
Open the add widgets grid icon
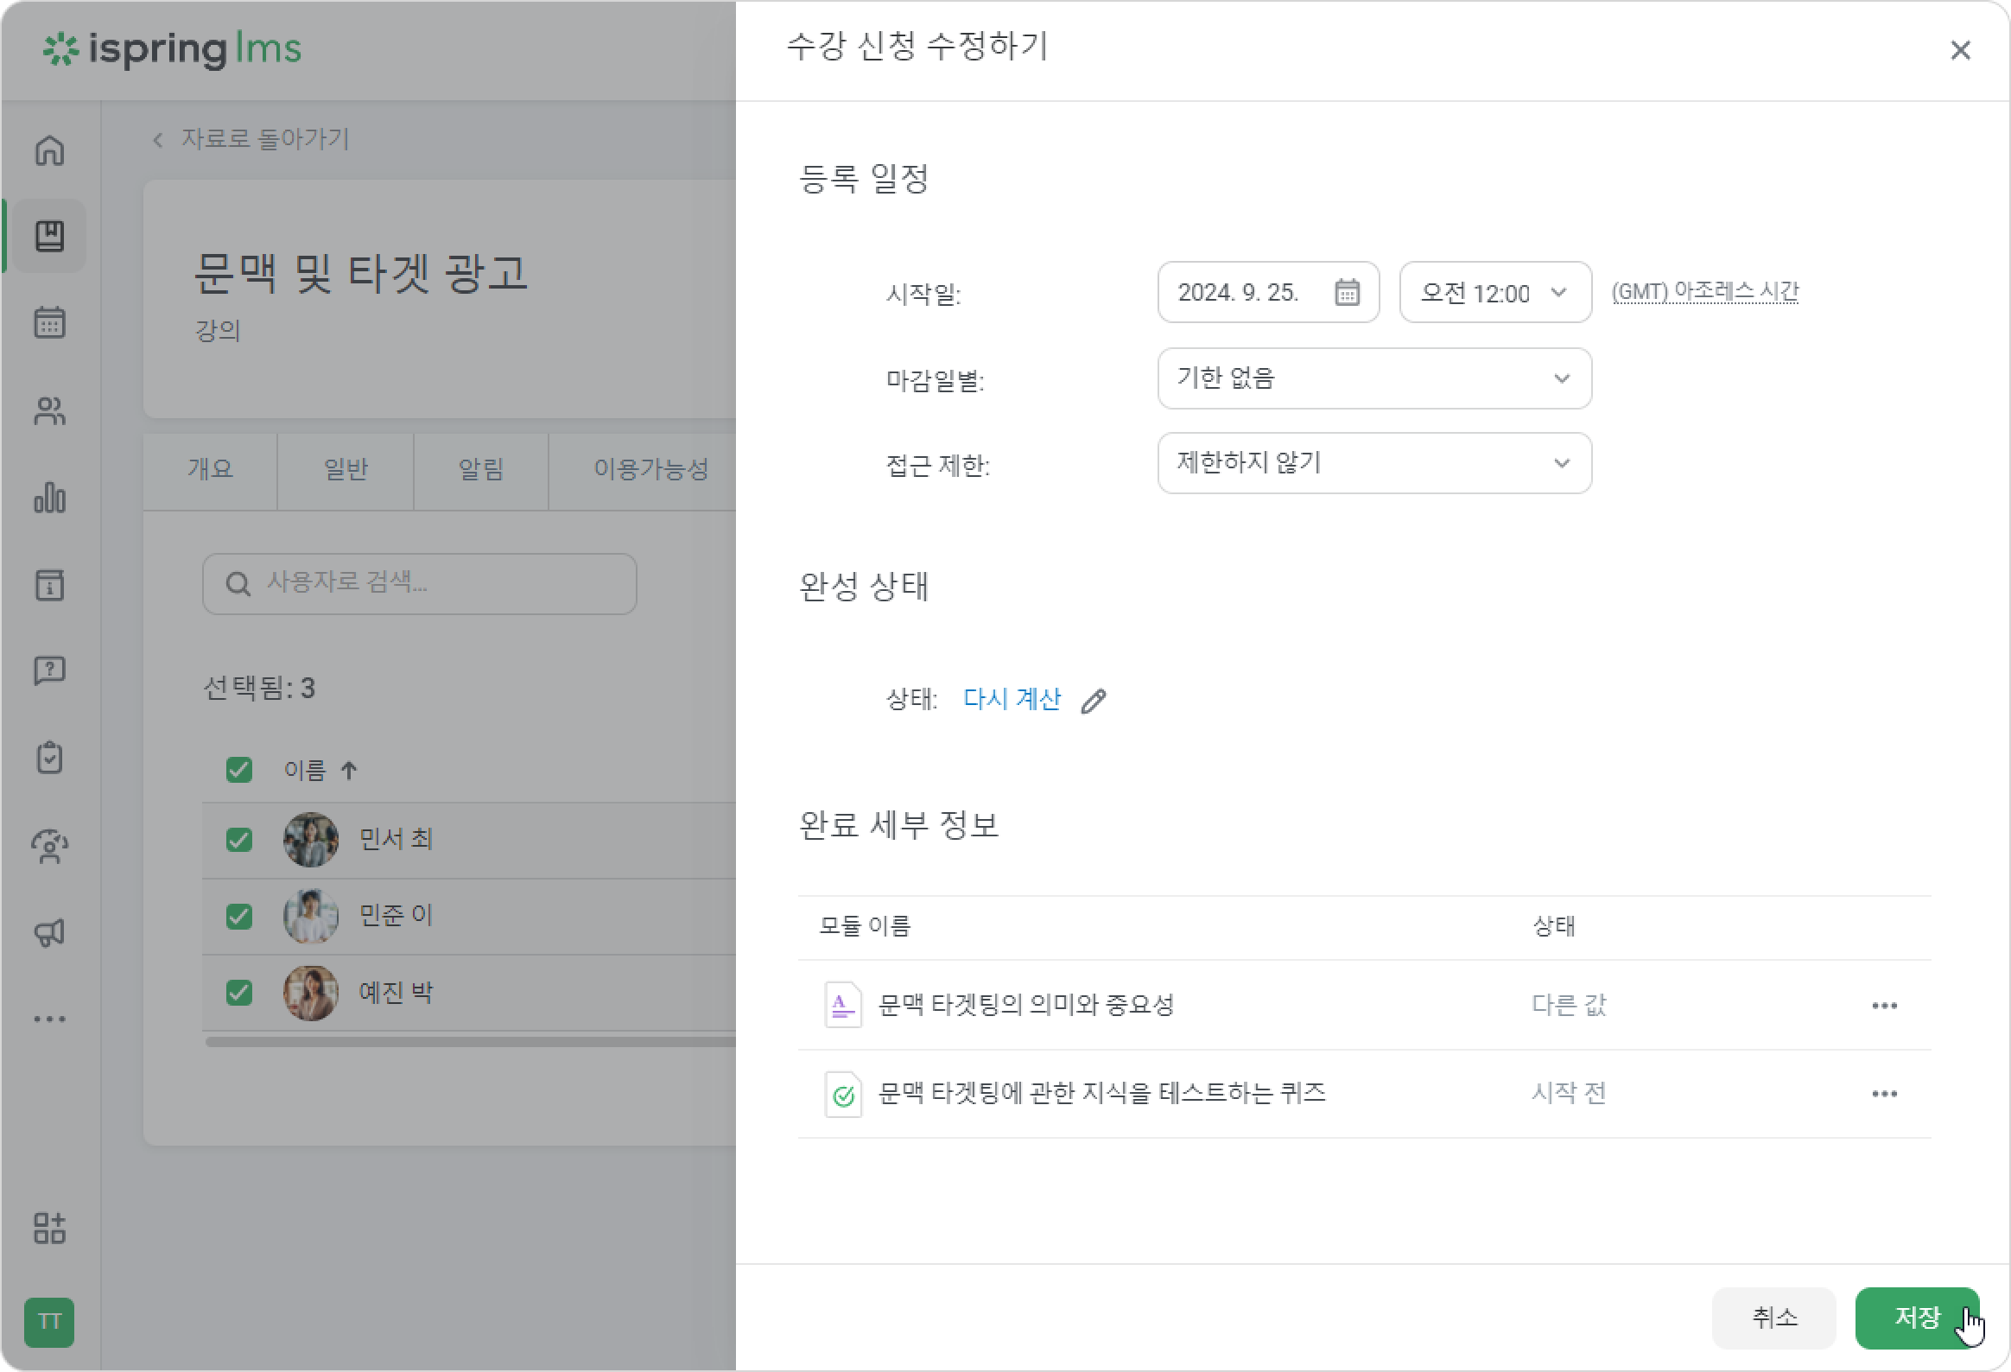[x=49, y=1228]
